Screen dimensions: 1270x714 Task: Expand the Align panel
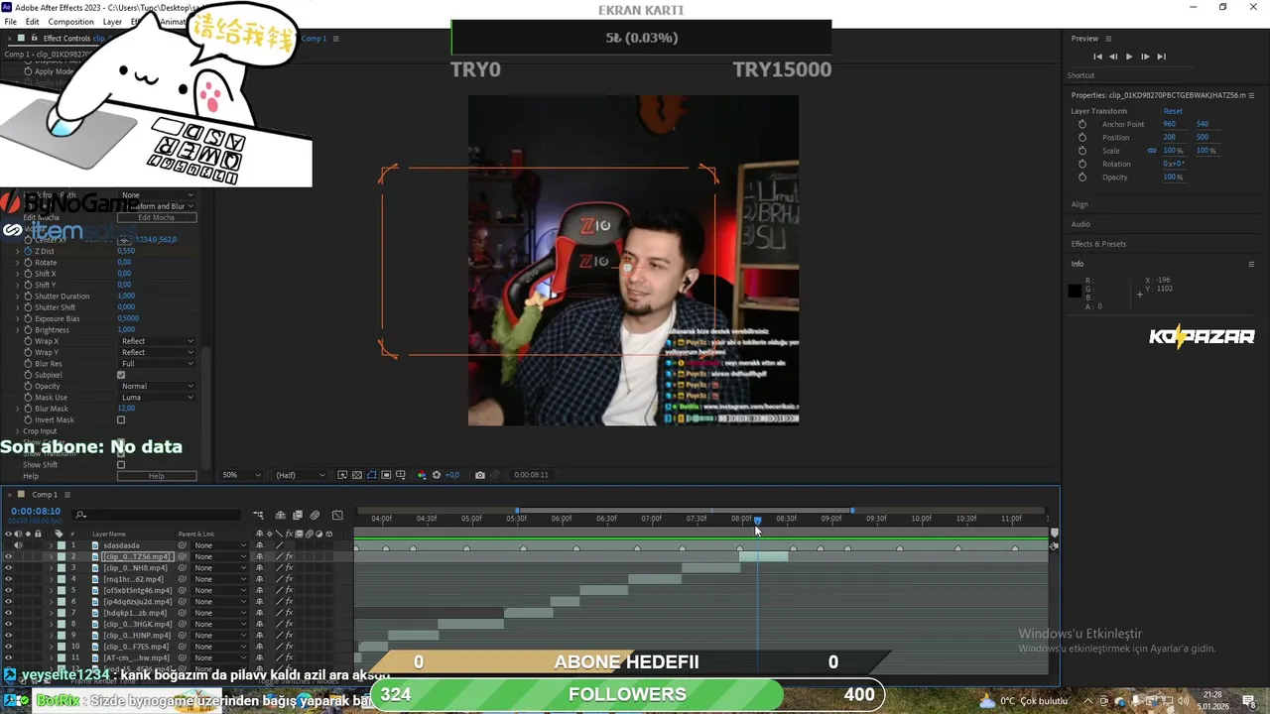coord(1079,204)
